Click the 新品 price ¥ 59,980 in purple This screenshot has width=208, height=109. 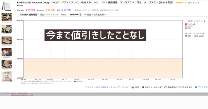[x=66, y=10]
